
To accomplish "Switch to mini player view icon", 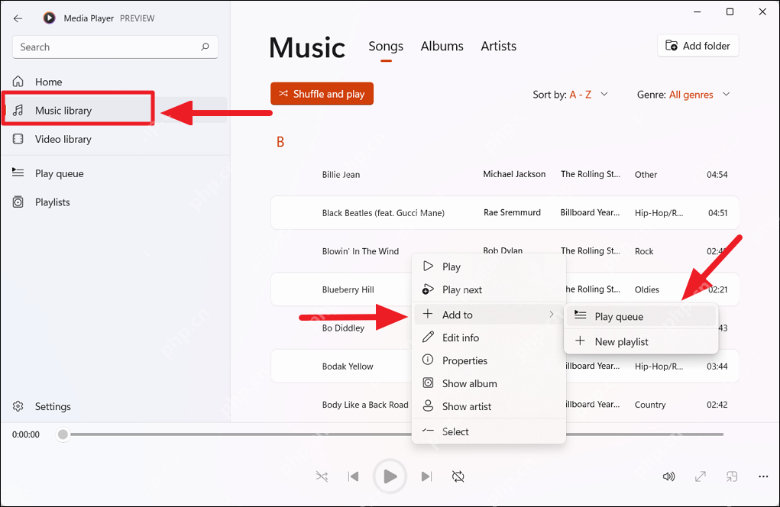I will 732,476.
